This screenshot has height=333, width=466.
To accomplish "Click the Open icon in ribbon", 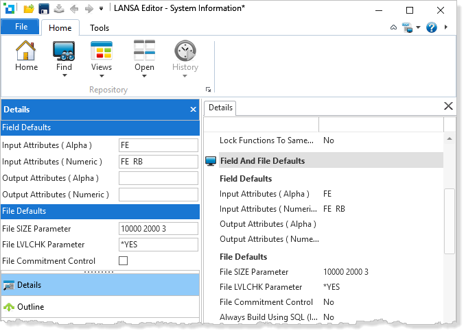I will coord(144,51).
